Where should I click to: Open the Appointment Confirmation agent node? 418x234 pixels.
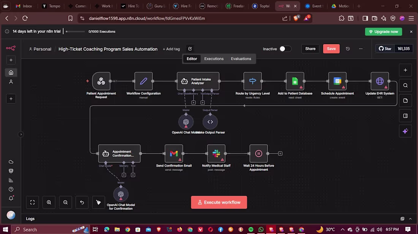coord(119,153)
